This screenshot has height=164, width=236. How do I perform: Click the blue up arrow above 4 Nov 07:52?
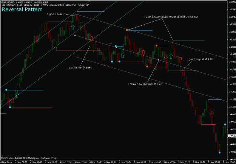(x=17, y=95)
